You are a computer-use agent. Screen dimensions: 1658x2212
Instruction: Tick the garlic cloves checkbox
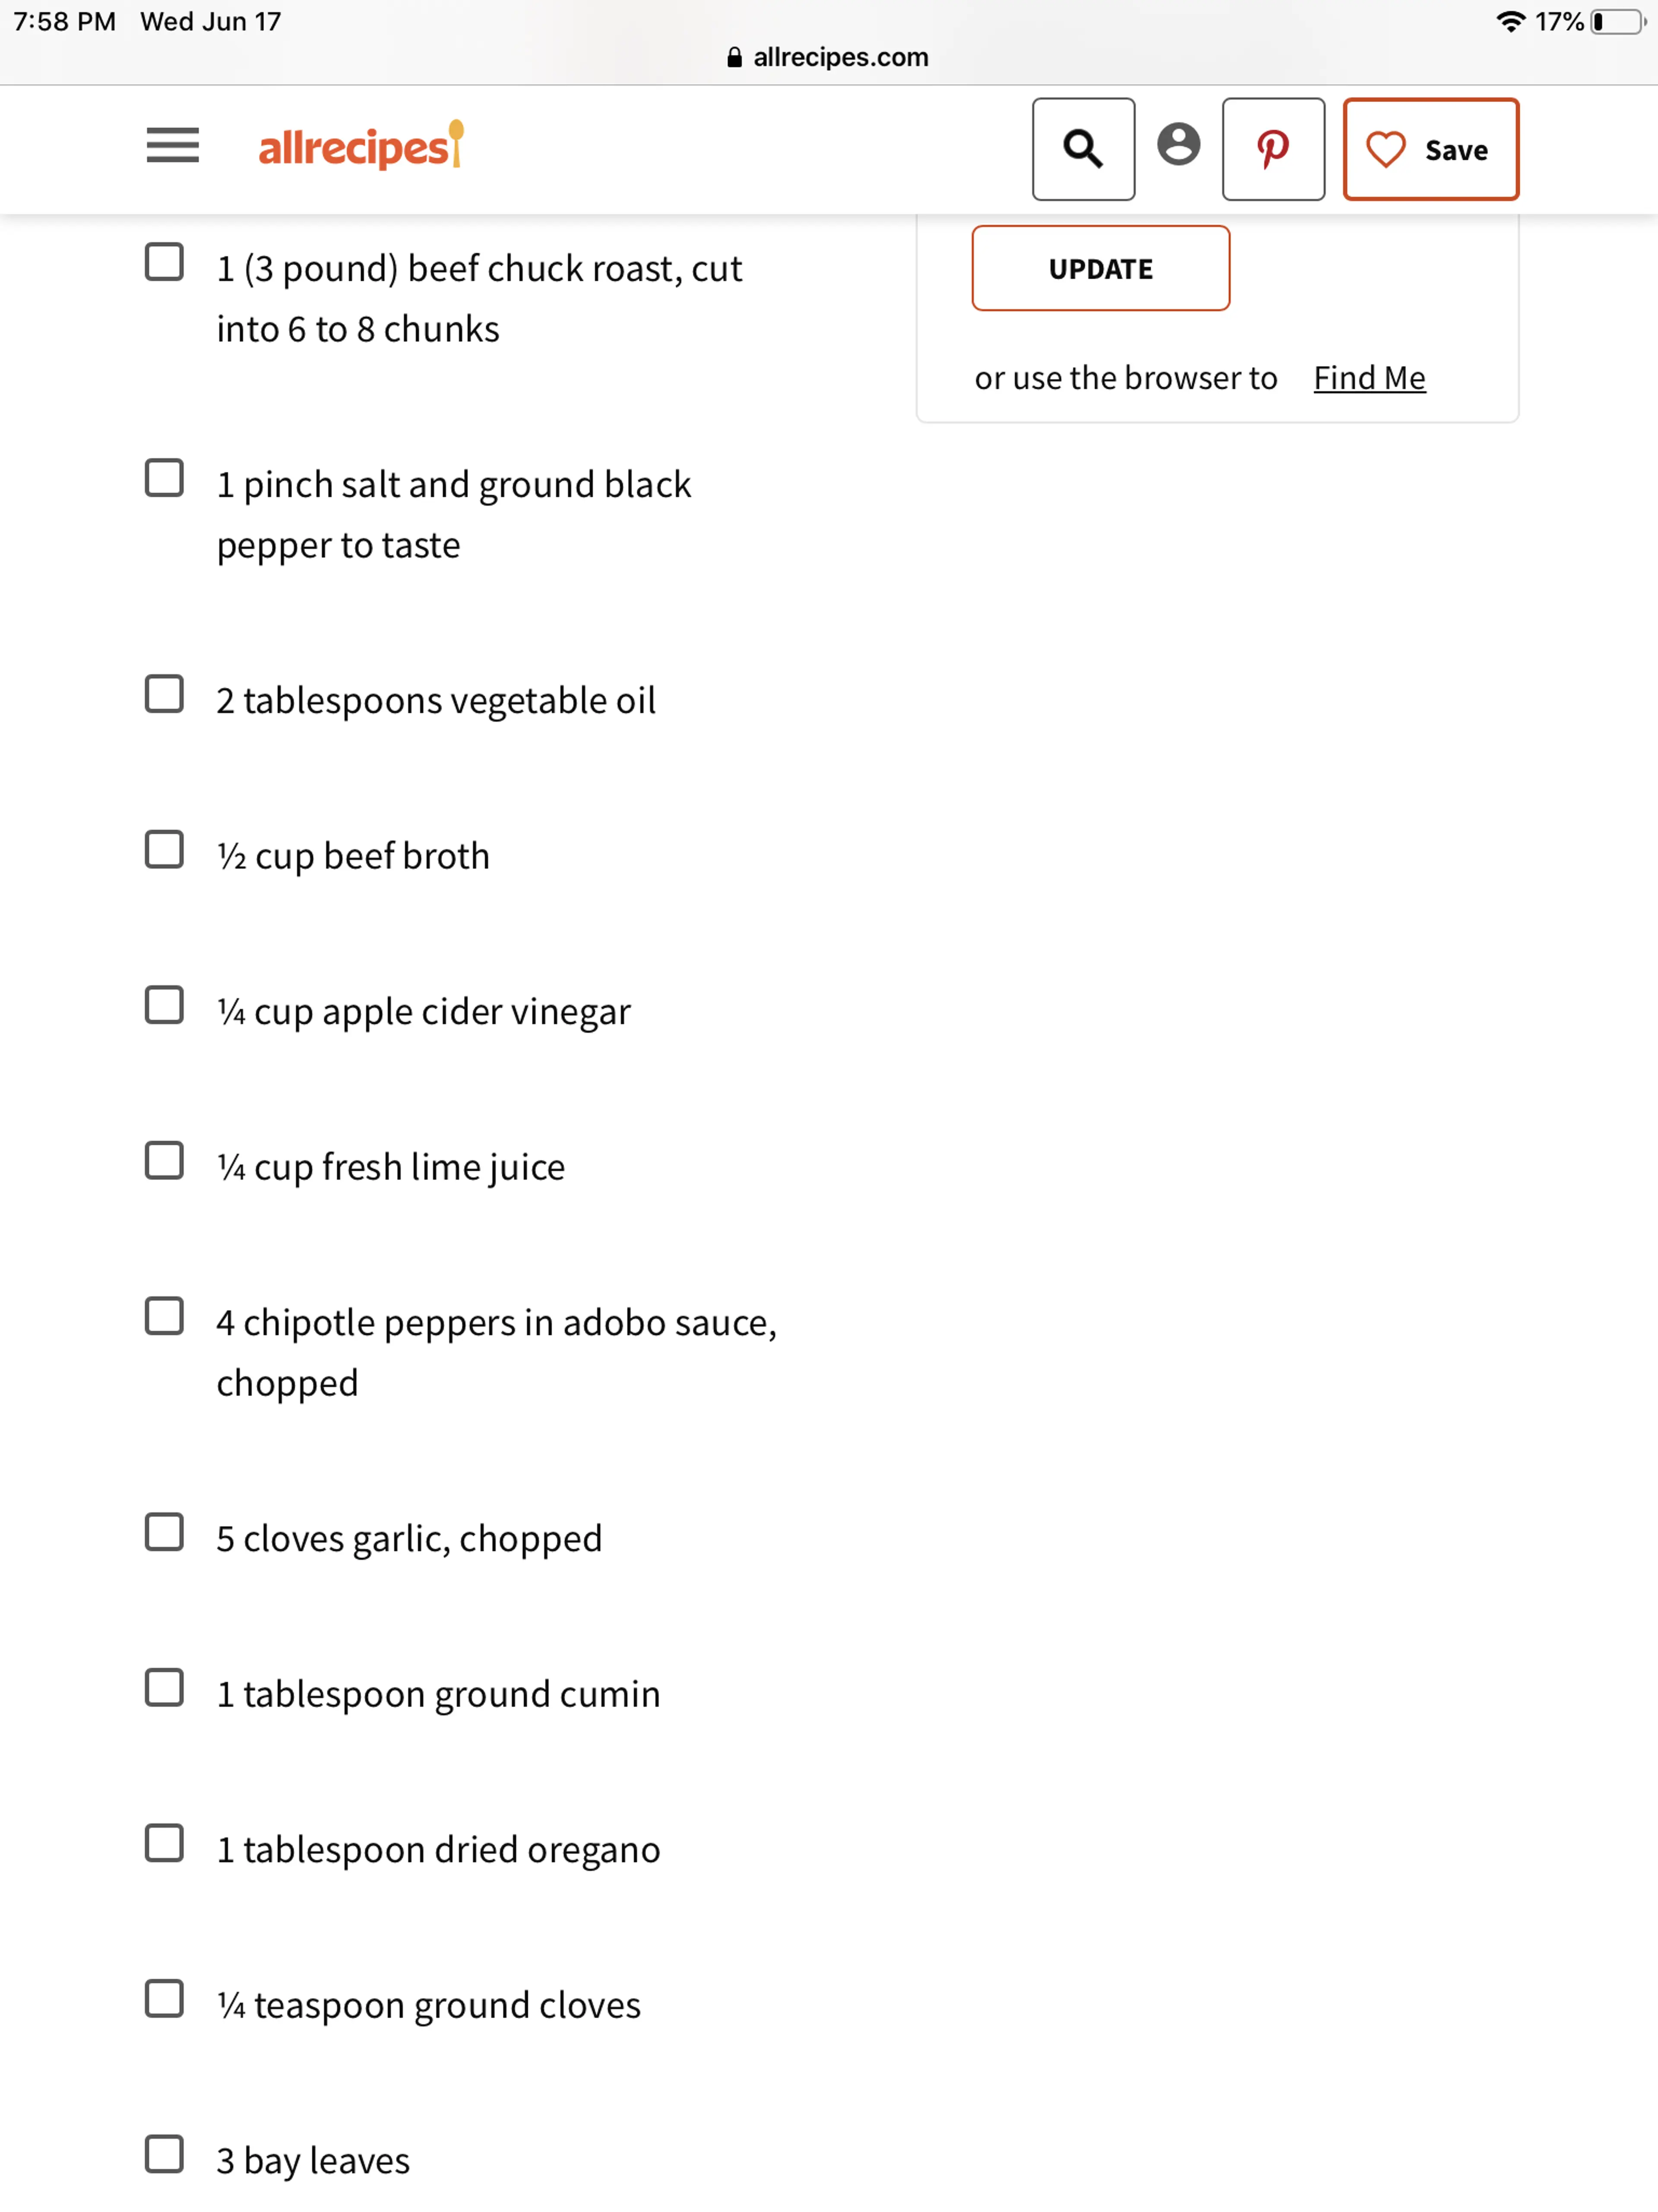pyautogui.click(x=164, y=1532)
